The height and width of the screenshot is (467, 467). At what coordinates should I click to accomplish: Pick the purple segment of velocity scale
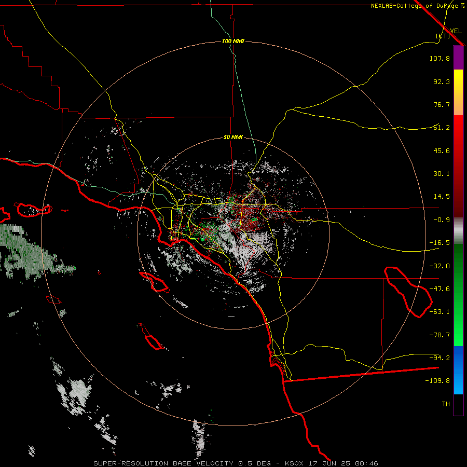pyautogui.click(x=458, y=58)
